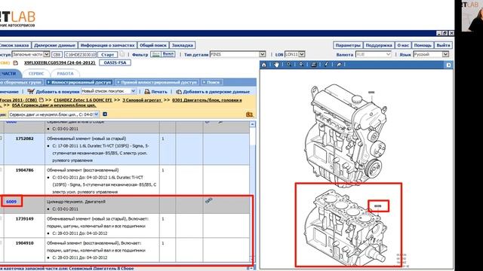Click the OASIS-FSA button
Screen dimensions: 483x271
pyautogui.click(x=115, y=62)
